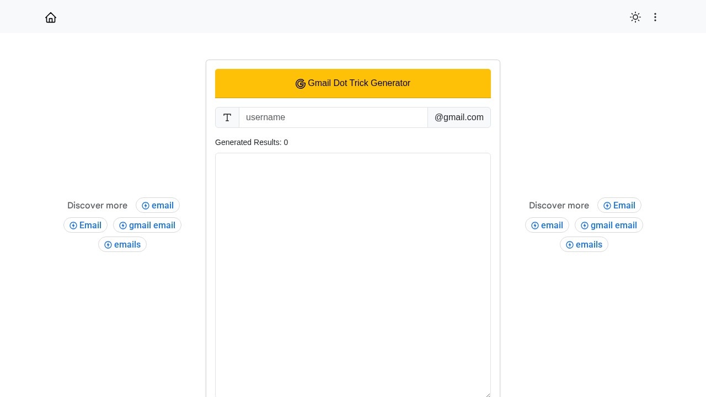706x397 pixels.
Task: Open the three-dot overflow menu
Action: [655, 17]
